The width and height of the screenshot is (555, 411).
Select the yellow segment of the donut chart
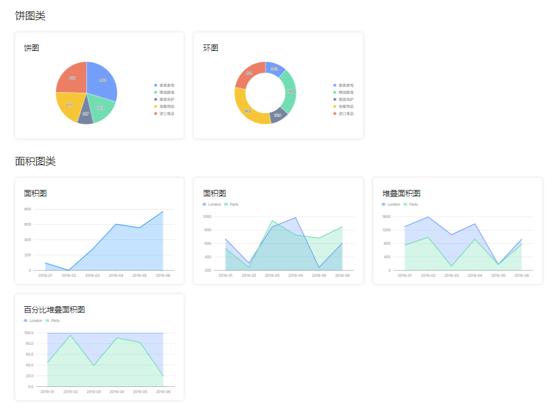click(247, 111)
